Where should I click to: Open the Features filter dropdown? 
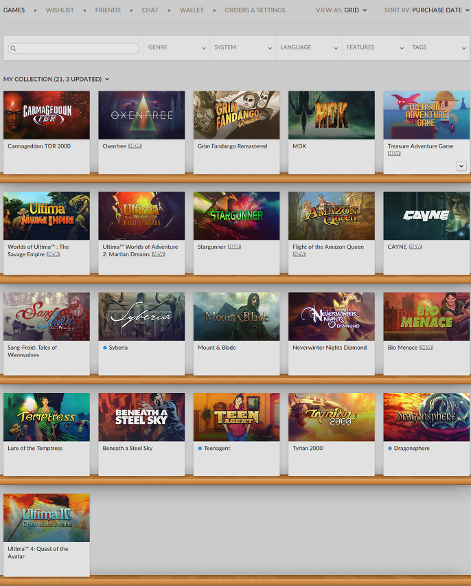tap(375, 47)
